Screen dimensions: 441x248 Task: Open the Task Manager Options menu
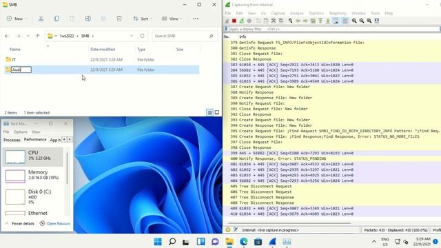pyautogui.click(x=21, y=132)
